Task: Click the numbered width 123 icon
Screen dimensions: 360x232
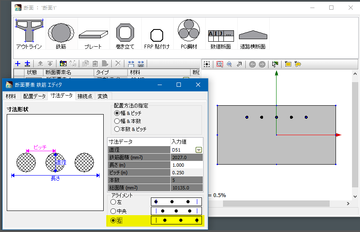Action: pos(141,64)
